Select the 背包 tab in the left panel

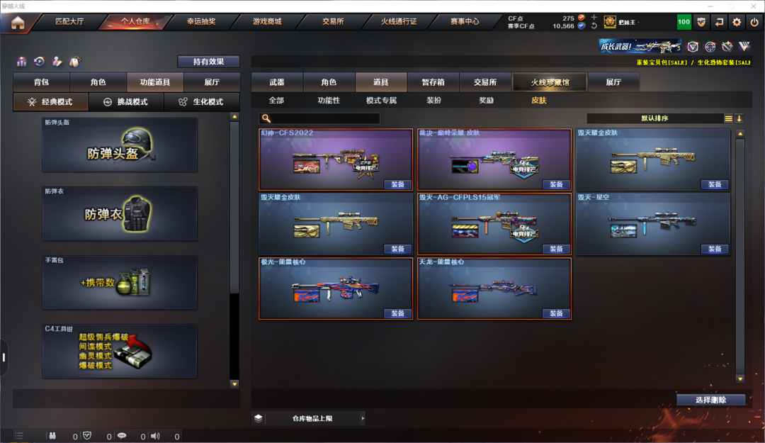click(x=42, y=82)
